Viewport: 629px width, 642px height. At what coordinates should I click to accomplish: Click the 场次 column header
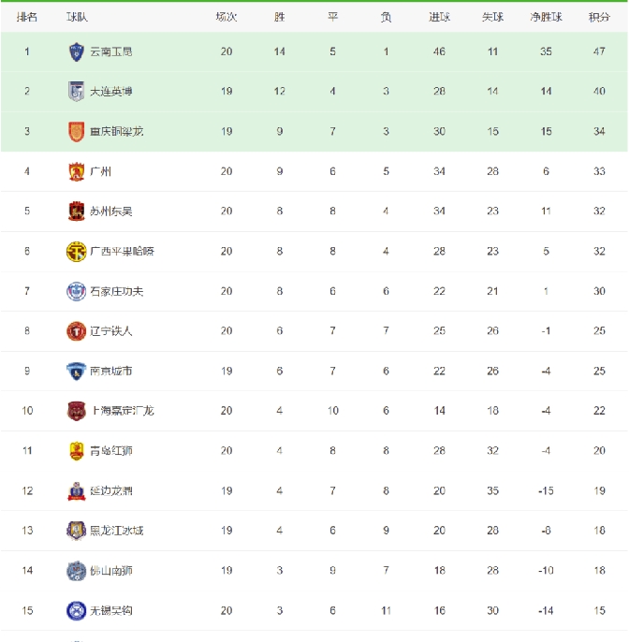(x=227, y=17)
